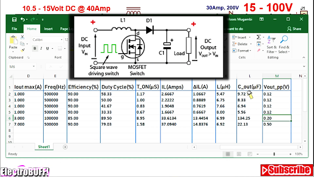Open the Name Box dropdown arrow
The height and width of the screenshot is (177, 314).
click(x=34, y=66)
